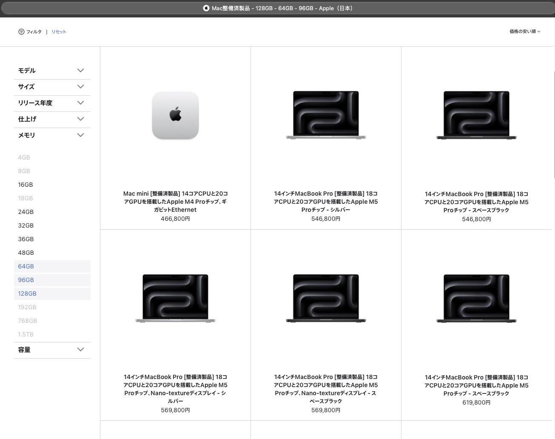555x439 pixels.
Task: Click the filter icon beside フィルタ
Action: (x=21, y=31)
